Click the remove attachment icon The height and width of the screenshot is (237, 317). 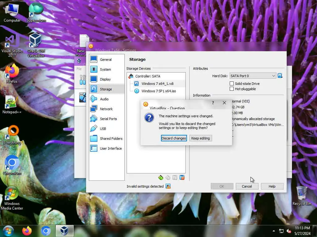182,177
